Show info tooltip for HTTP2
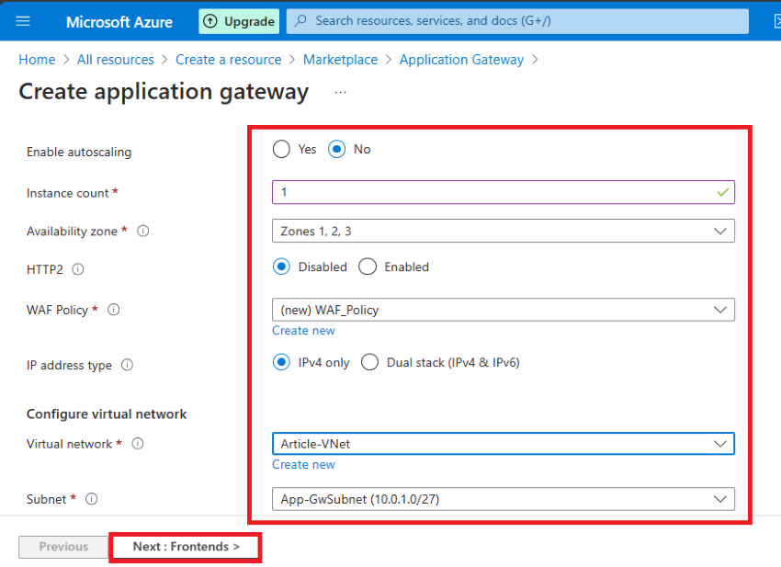The height and width of the screenshot is (567, 781). 78,269
